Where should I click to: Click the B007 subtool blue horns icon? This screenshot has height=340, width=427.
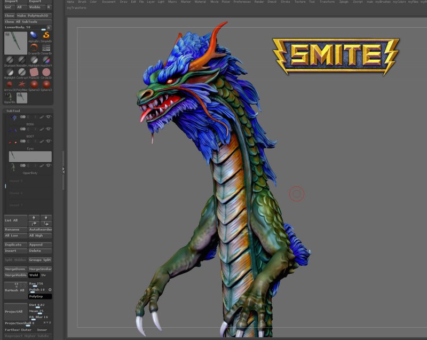12,130
